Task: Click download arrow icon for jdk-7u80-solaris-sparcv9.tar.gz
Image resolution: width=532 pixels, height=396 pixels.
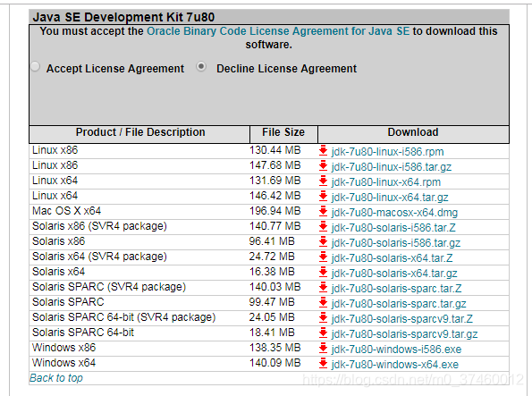Action: click(x=323, y=333)
